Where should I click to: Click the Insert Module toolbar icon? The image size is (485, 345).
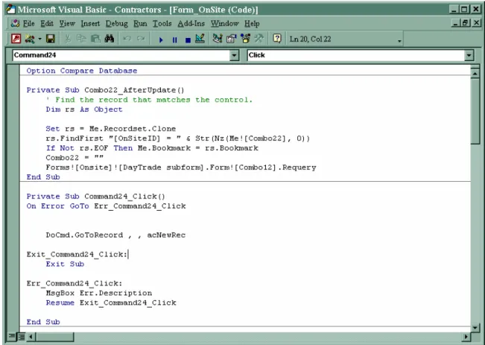30,39
